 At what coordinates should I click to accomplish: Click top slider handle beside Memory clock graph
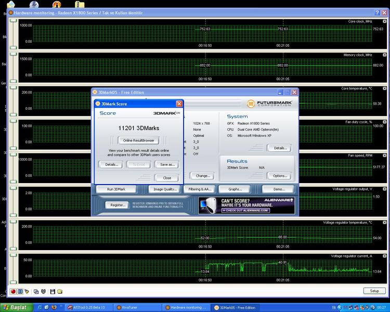click(13, 54)
